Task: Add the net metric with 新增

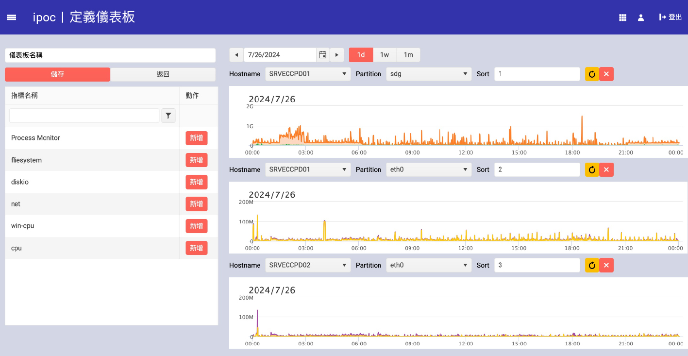Action: coord(196,204)
